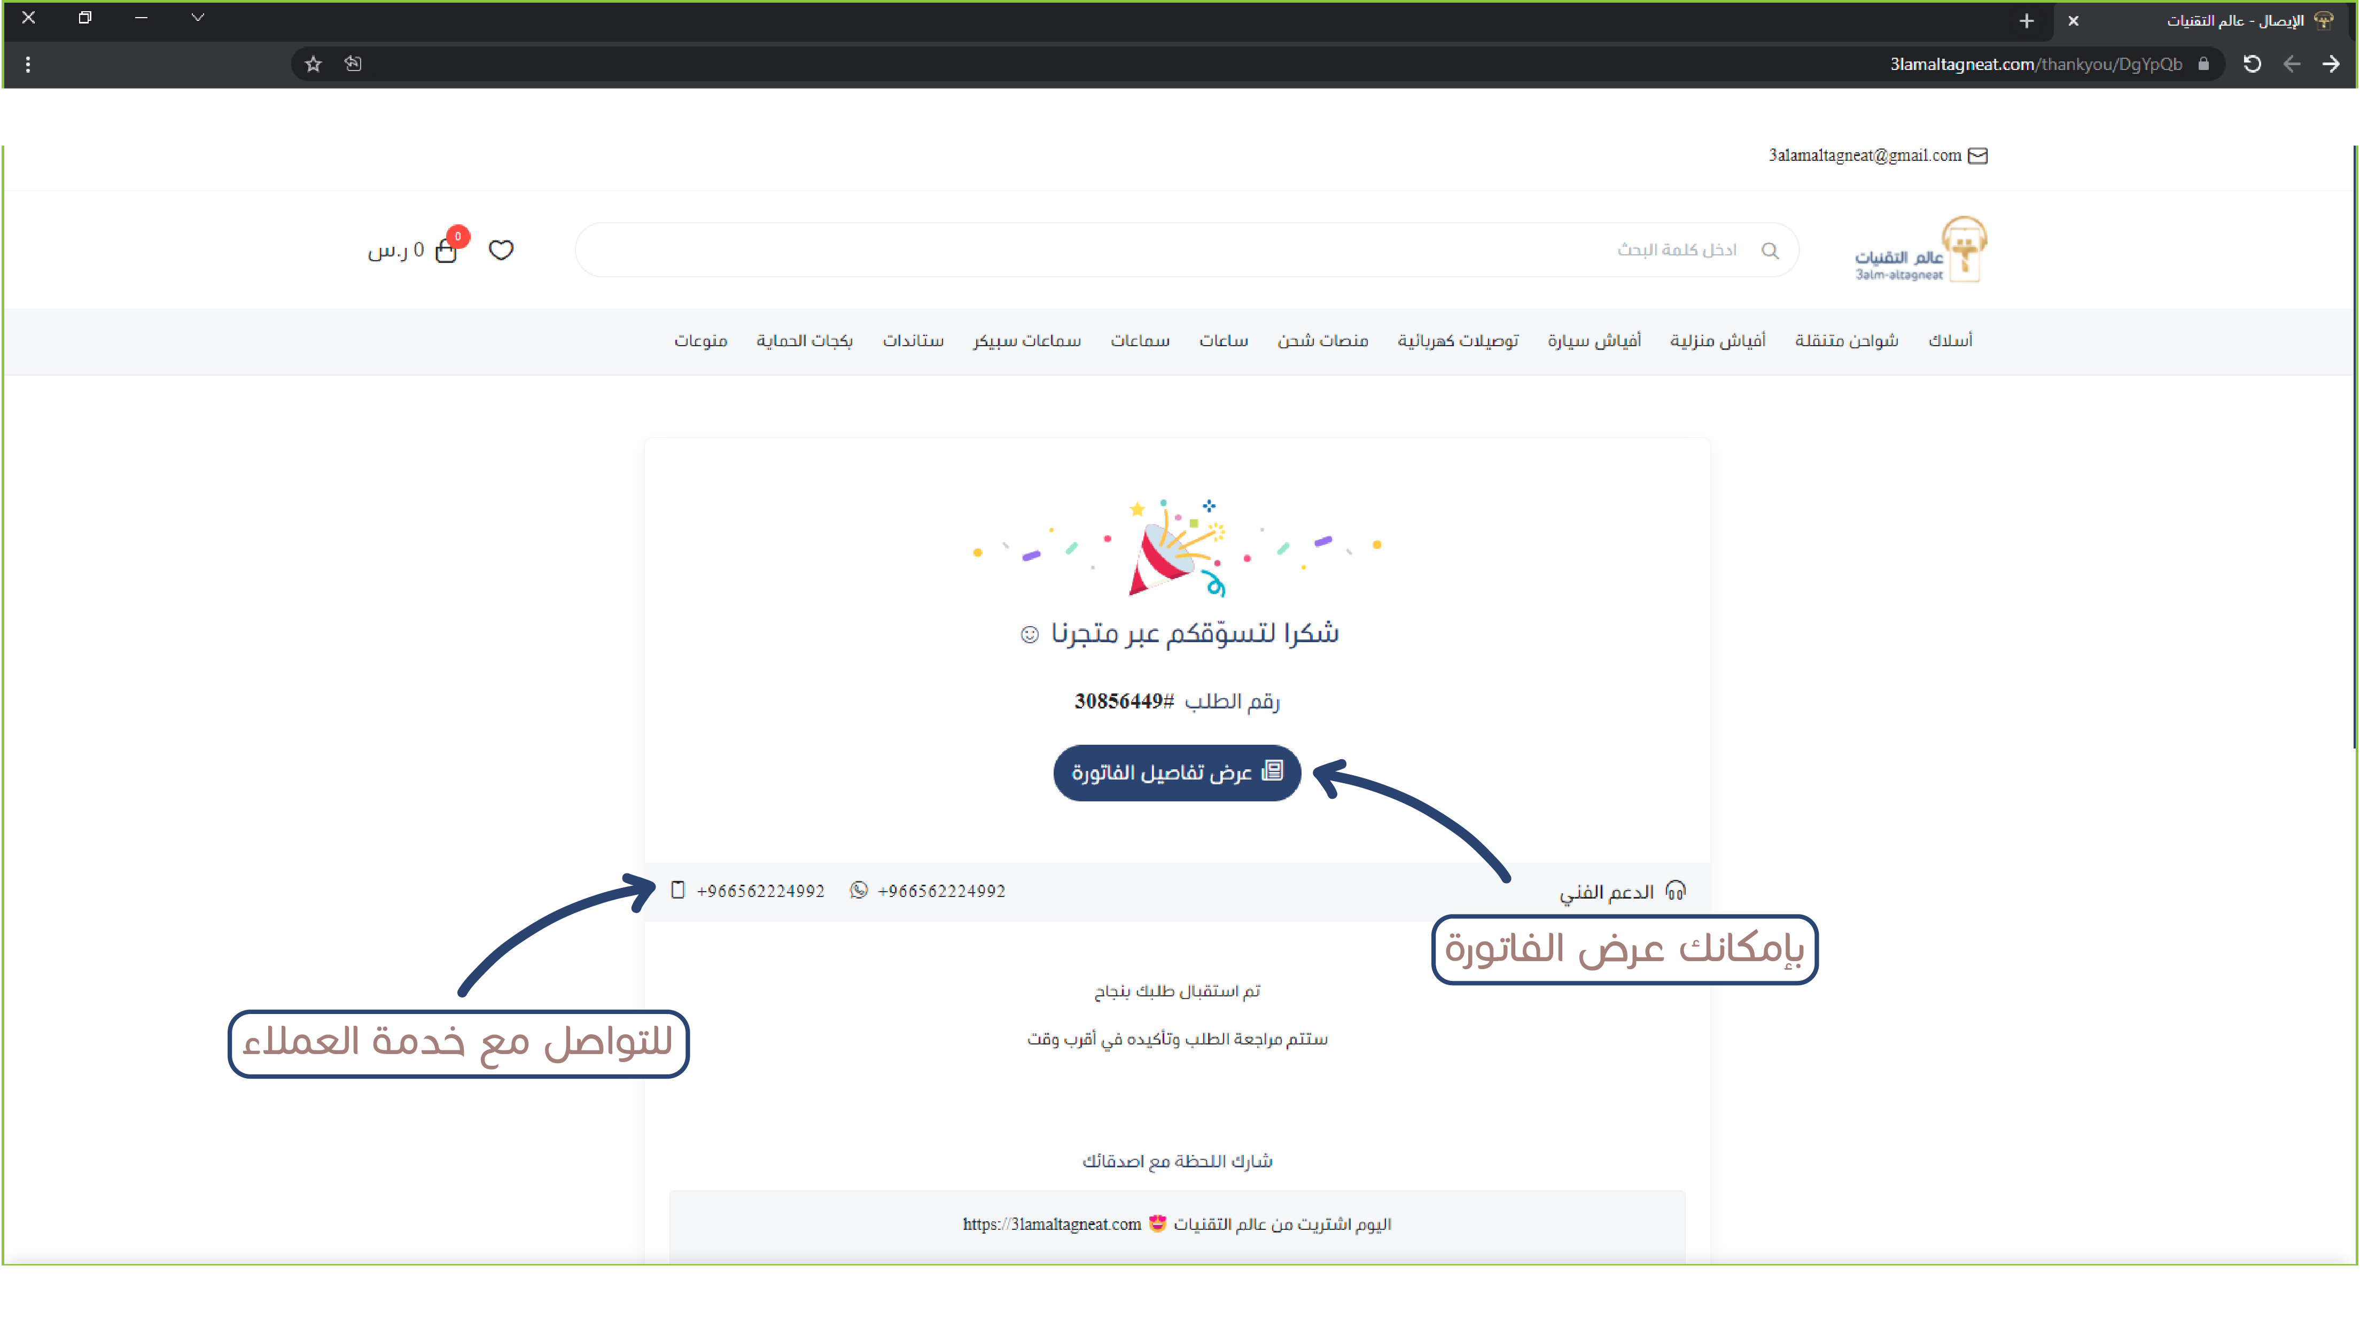
Task: Open the سماعات سبيكر category
Action: tap(1026, 341)
